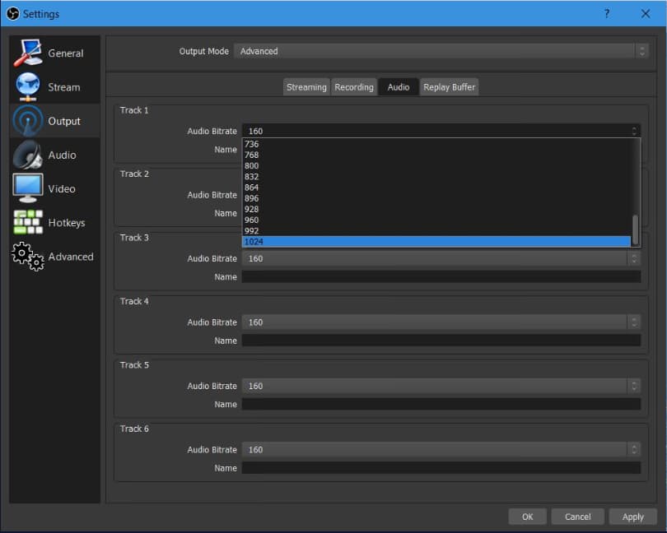The image size is (667, 533).
Task: Click the Track 4 Name field
Action: pos(441,341)
